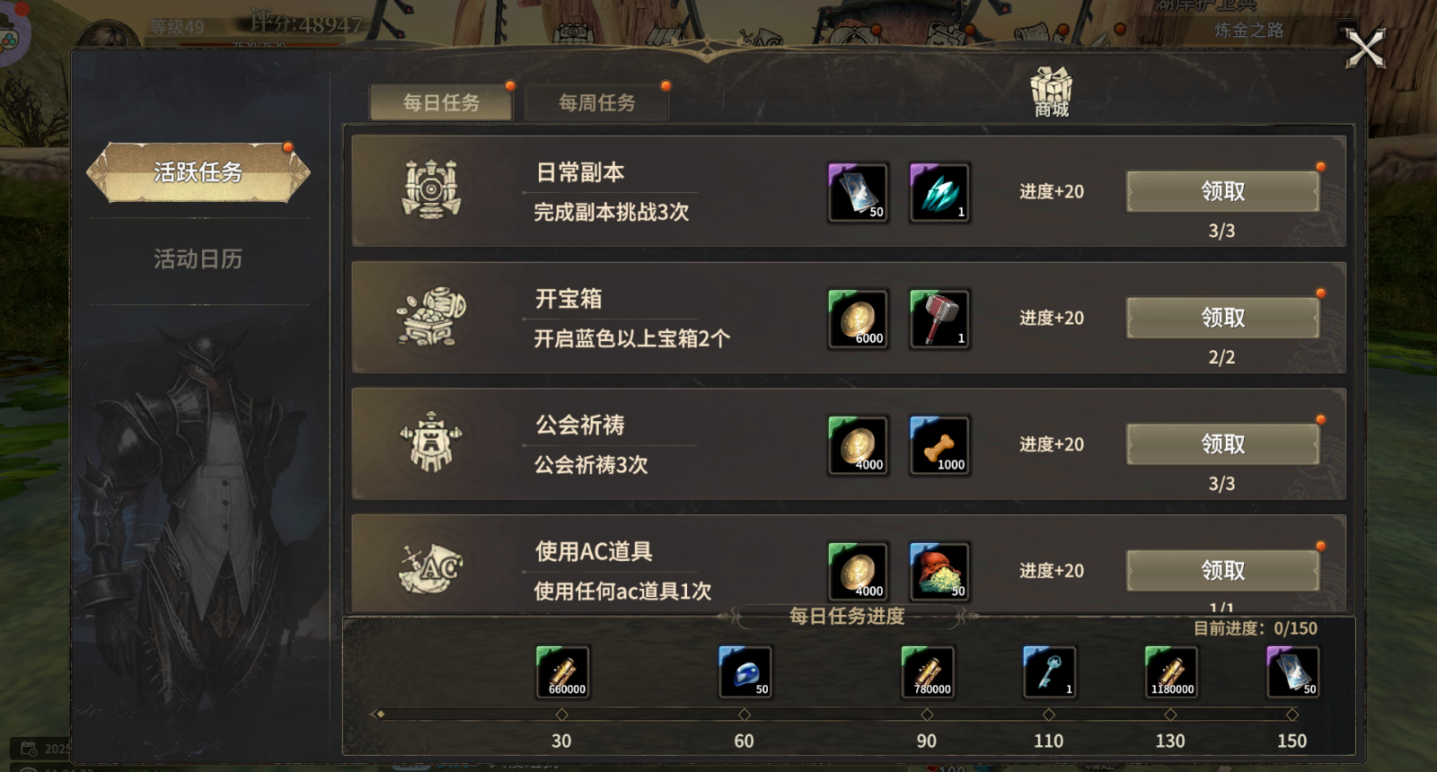
Task: Switch to the 每周任务 tab
Action: (x=597, y=103)
